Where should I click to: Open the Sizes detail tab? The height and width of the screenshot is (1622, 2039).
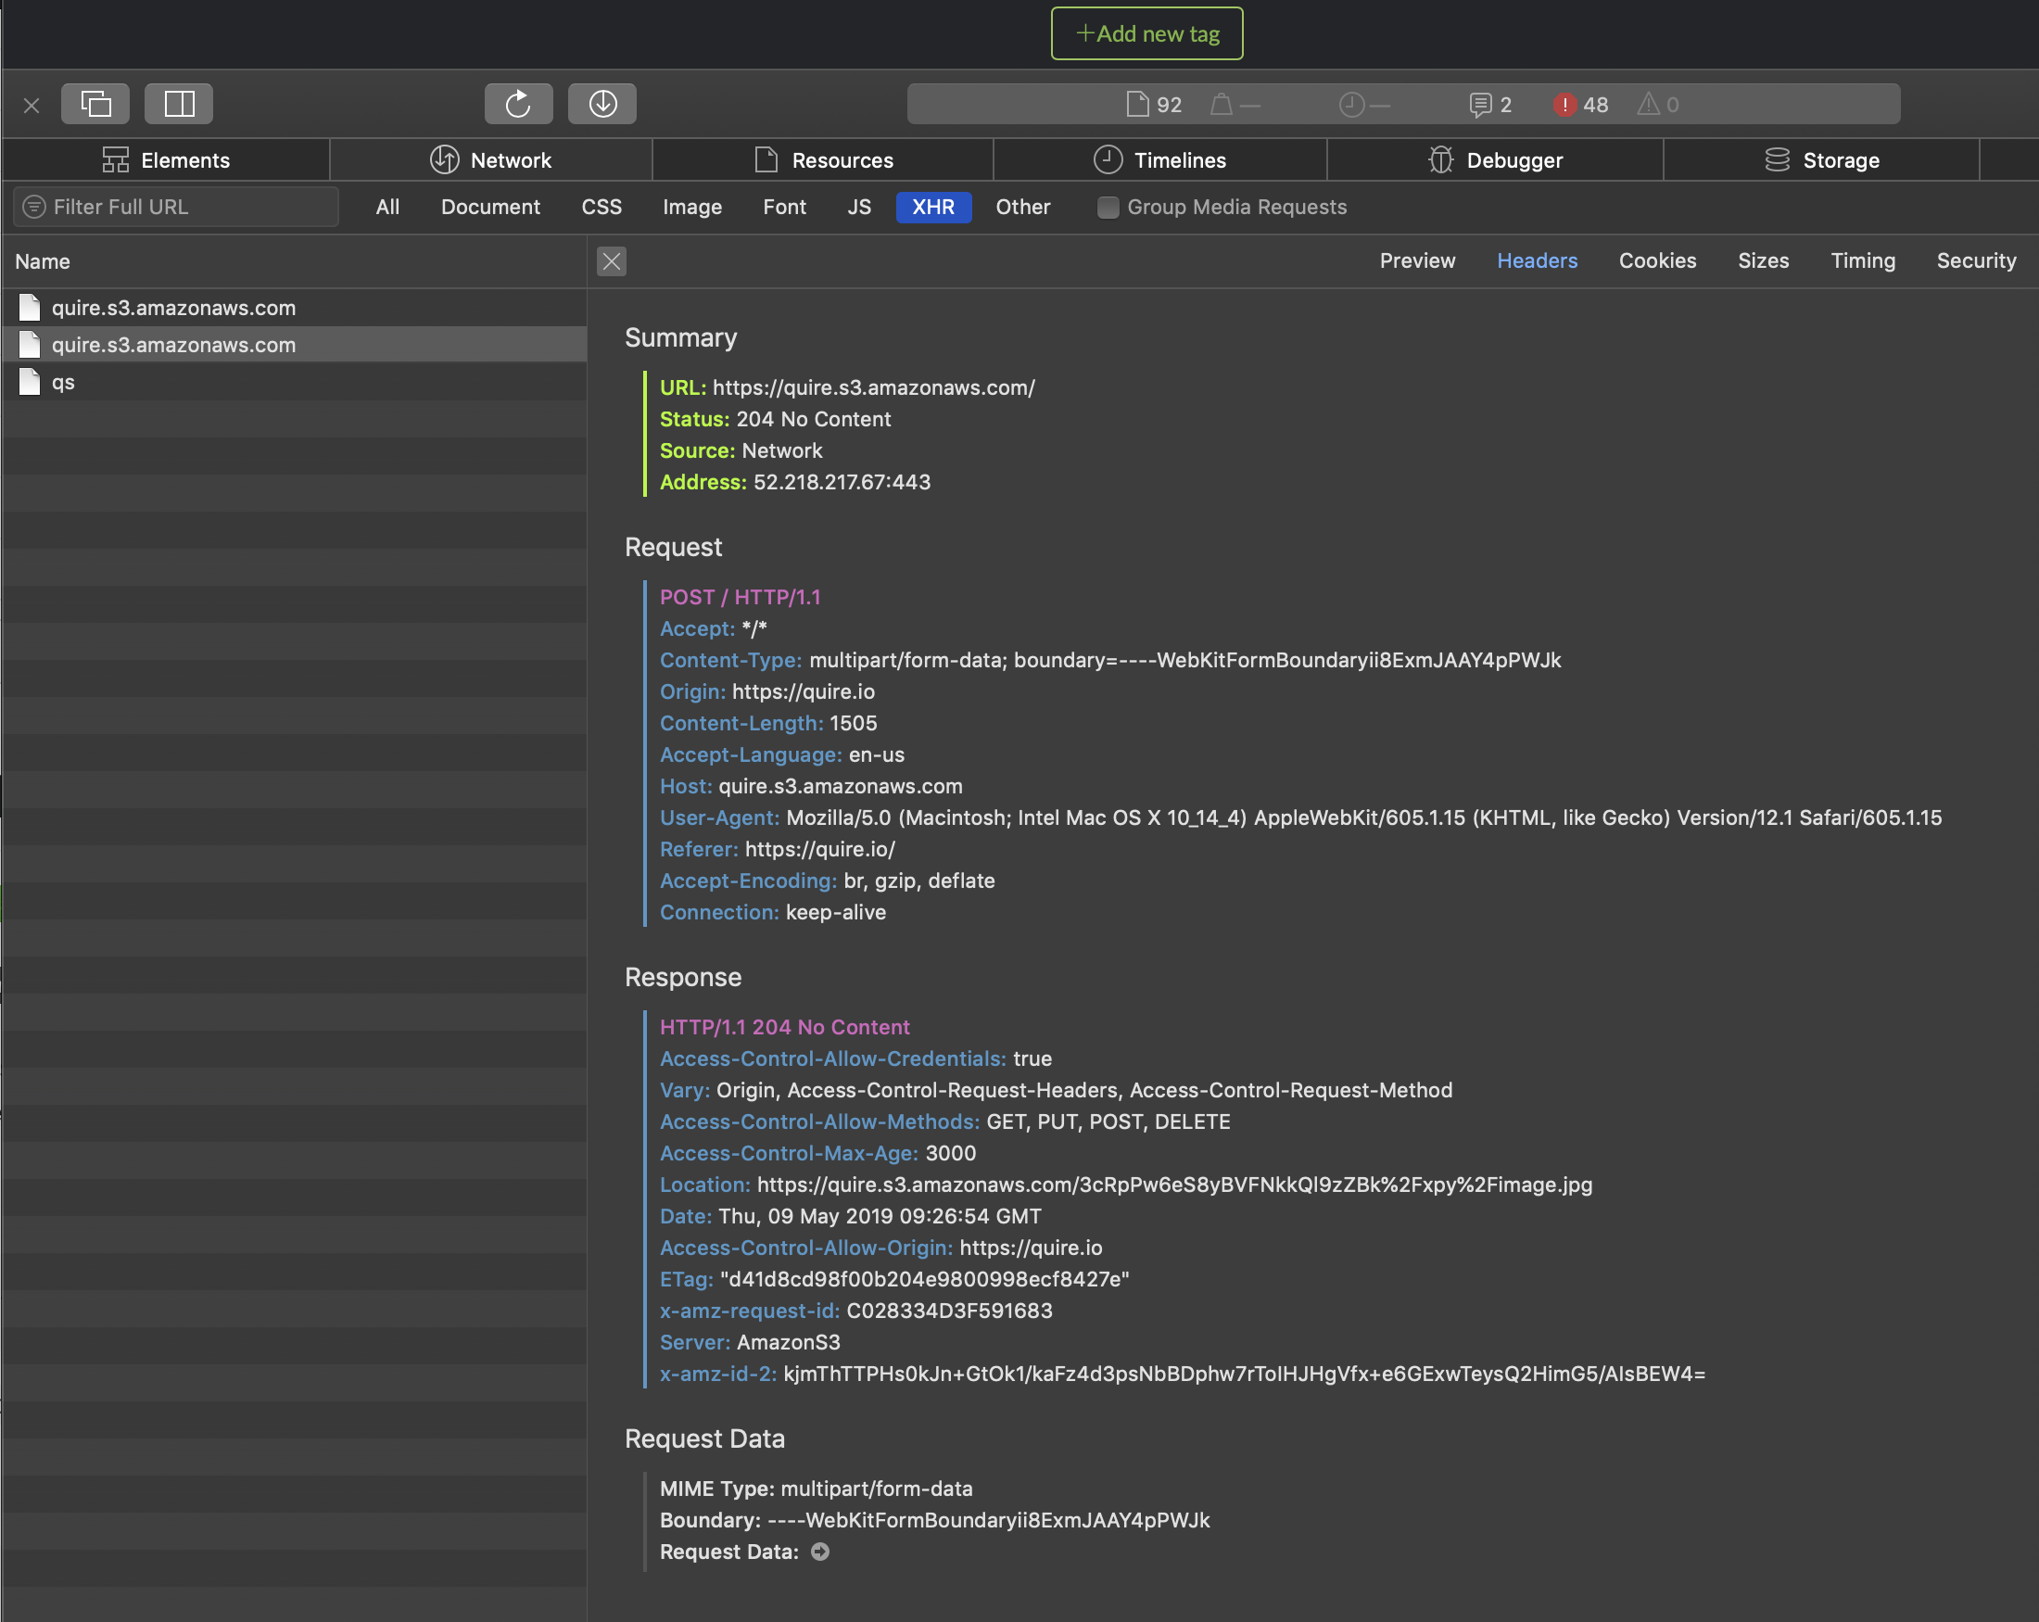(1763, 260)
